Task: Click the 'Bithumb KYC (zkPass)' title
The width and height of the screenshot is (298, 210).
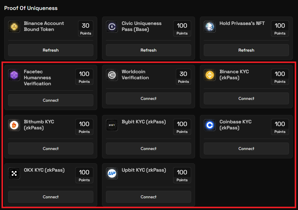Action: click(x=39, y=125)
